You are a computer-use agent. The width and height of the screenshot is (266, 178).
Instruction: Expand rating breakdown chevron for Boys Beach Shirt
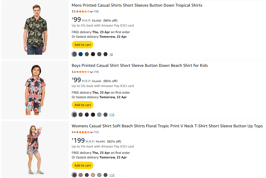point(92,72)
